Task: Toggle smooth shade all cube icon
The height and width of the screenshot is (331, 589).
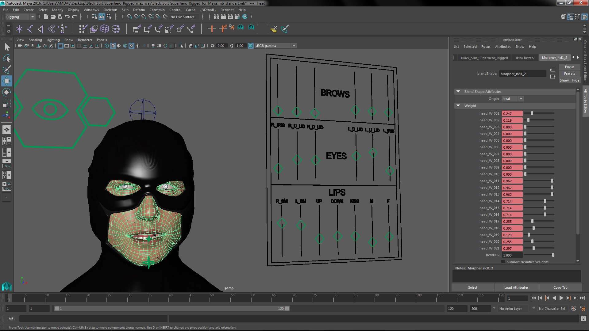Action: click(x=113, y=46)
